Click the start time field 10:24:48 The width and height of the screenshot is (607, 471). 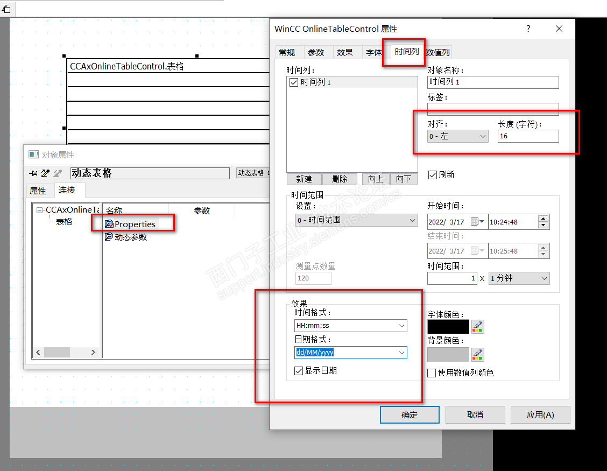tap(513, 222)
